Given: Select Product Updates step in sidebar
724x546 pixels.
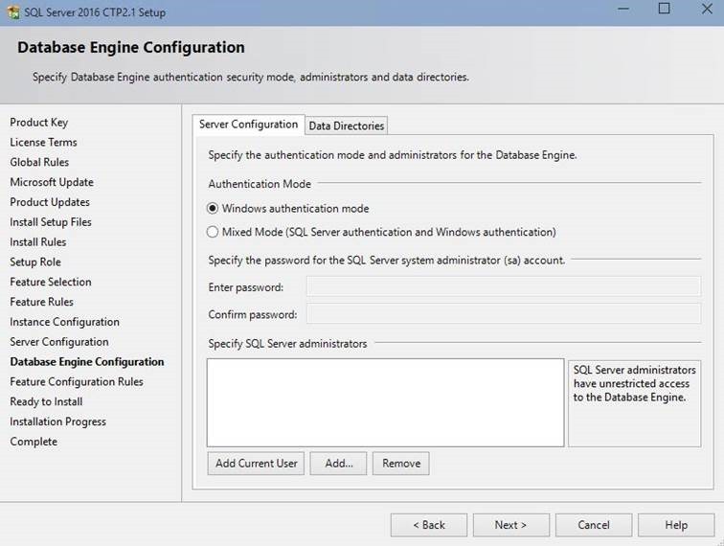Looking at the screenshot, I should 50,202.
